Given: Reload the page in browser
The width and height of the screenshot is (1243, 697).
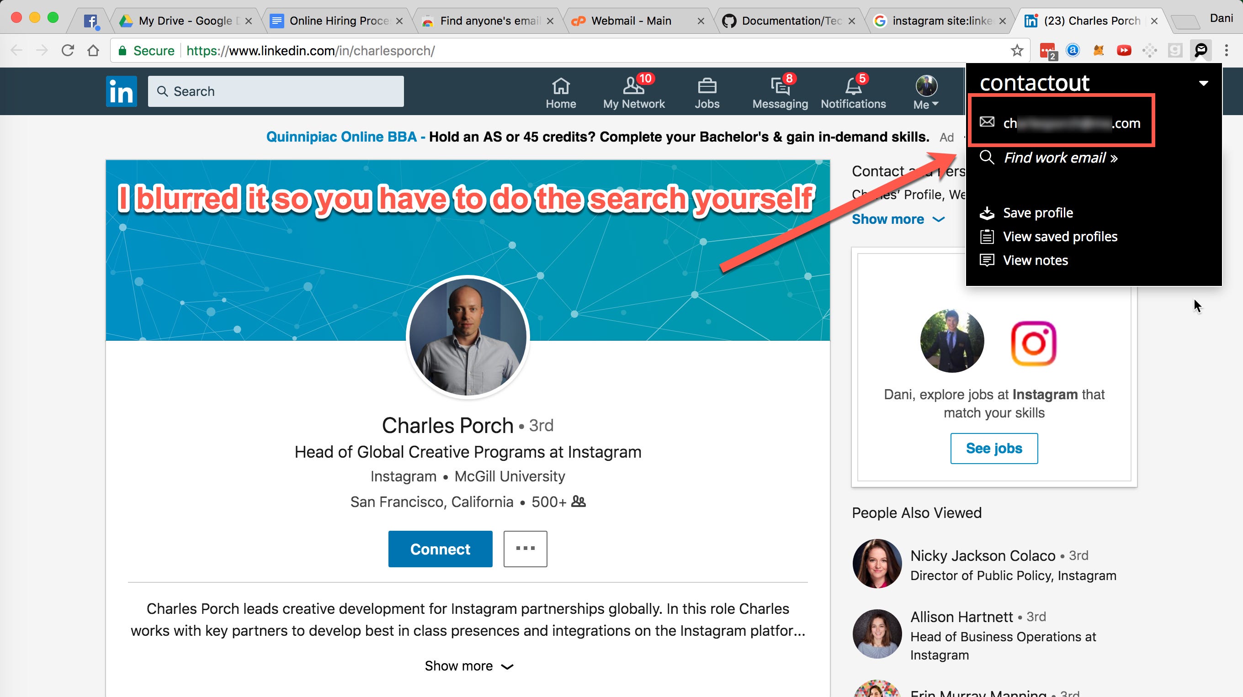Looking at the screenshot, I should pyautogui.click(x=68, y=50).
